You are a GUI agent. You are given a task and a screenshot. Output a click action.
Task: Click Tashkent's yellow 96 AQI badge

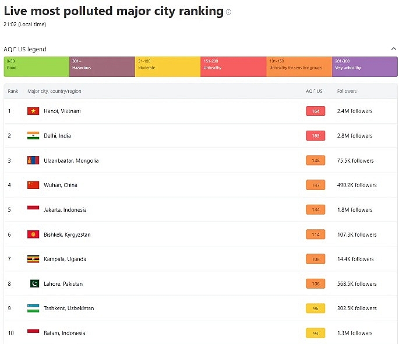316,308
